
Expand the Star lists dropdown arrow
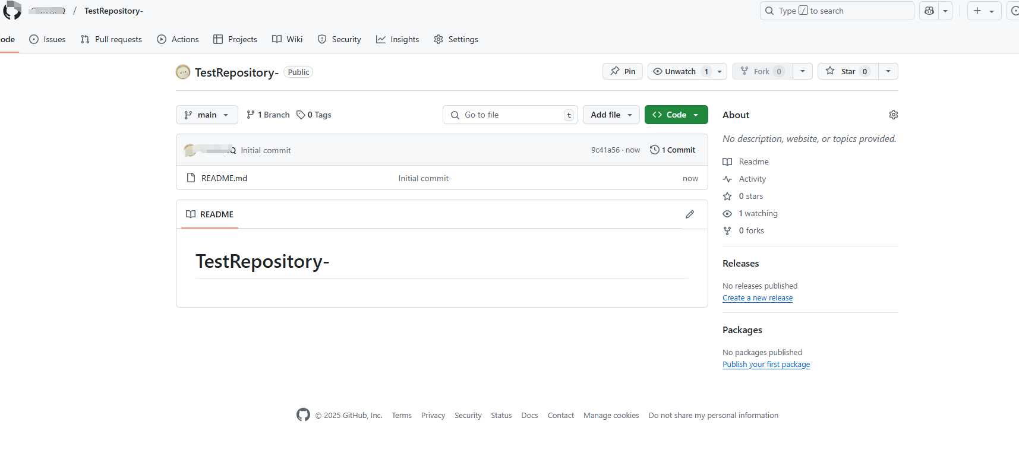coord(888,71)
